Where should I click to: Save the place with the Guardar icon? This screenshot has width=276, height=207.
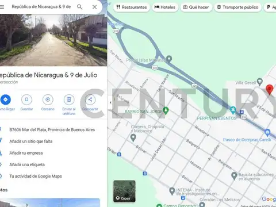click(x=26, y=99)
